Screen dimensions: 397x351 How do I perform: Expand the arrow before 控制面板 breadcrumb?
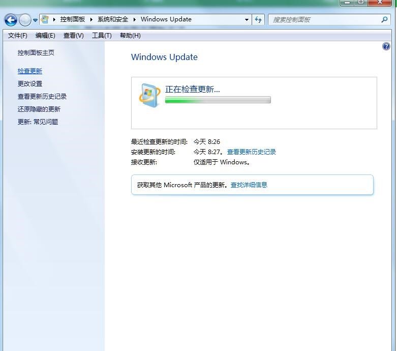point(54,19)
